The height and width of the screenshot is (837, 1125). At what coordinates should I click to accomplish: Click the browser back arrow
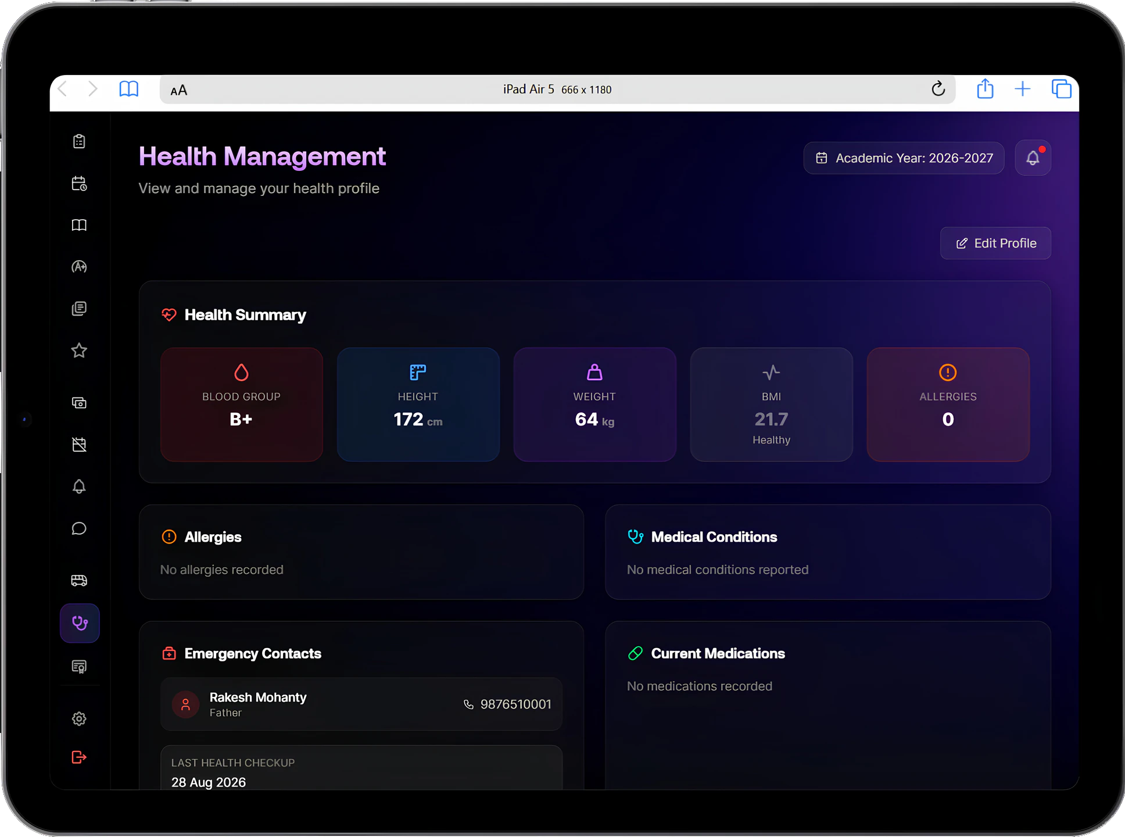click(x=63, y=89)
